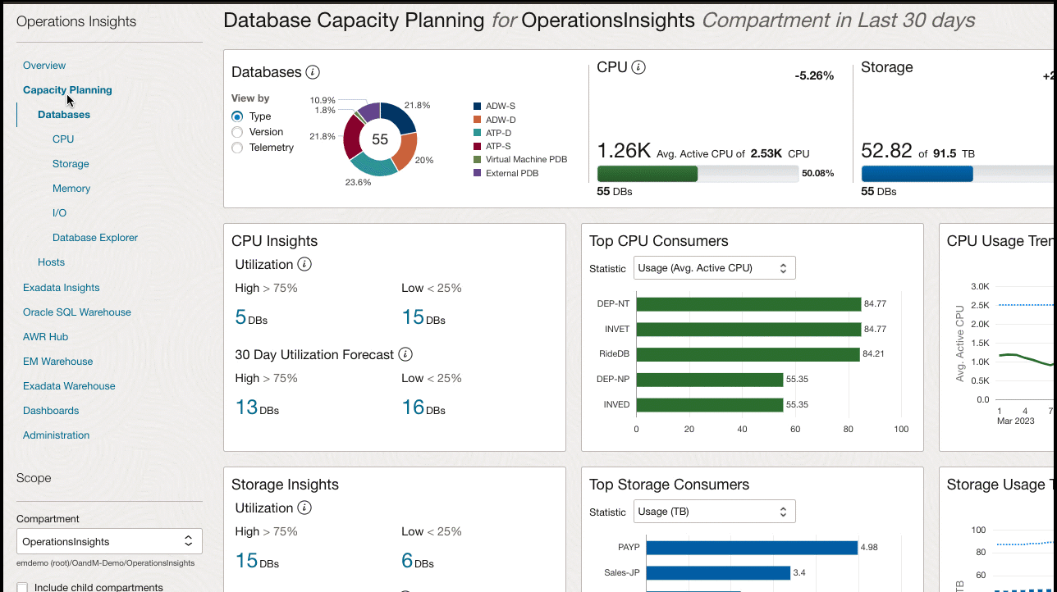Click the DEP-NT bar in CPU chart
The image size is (1057, 592).
coord(748,304)
